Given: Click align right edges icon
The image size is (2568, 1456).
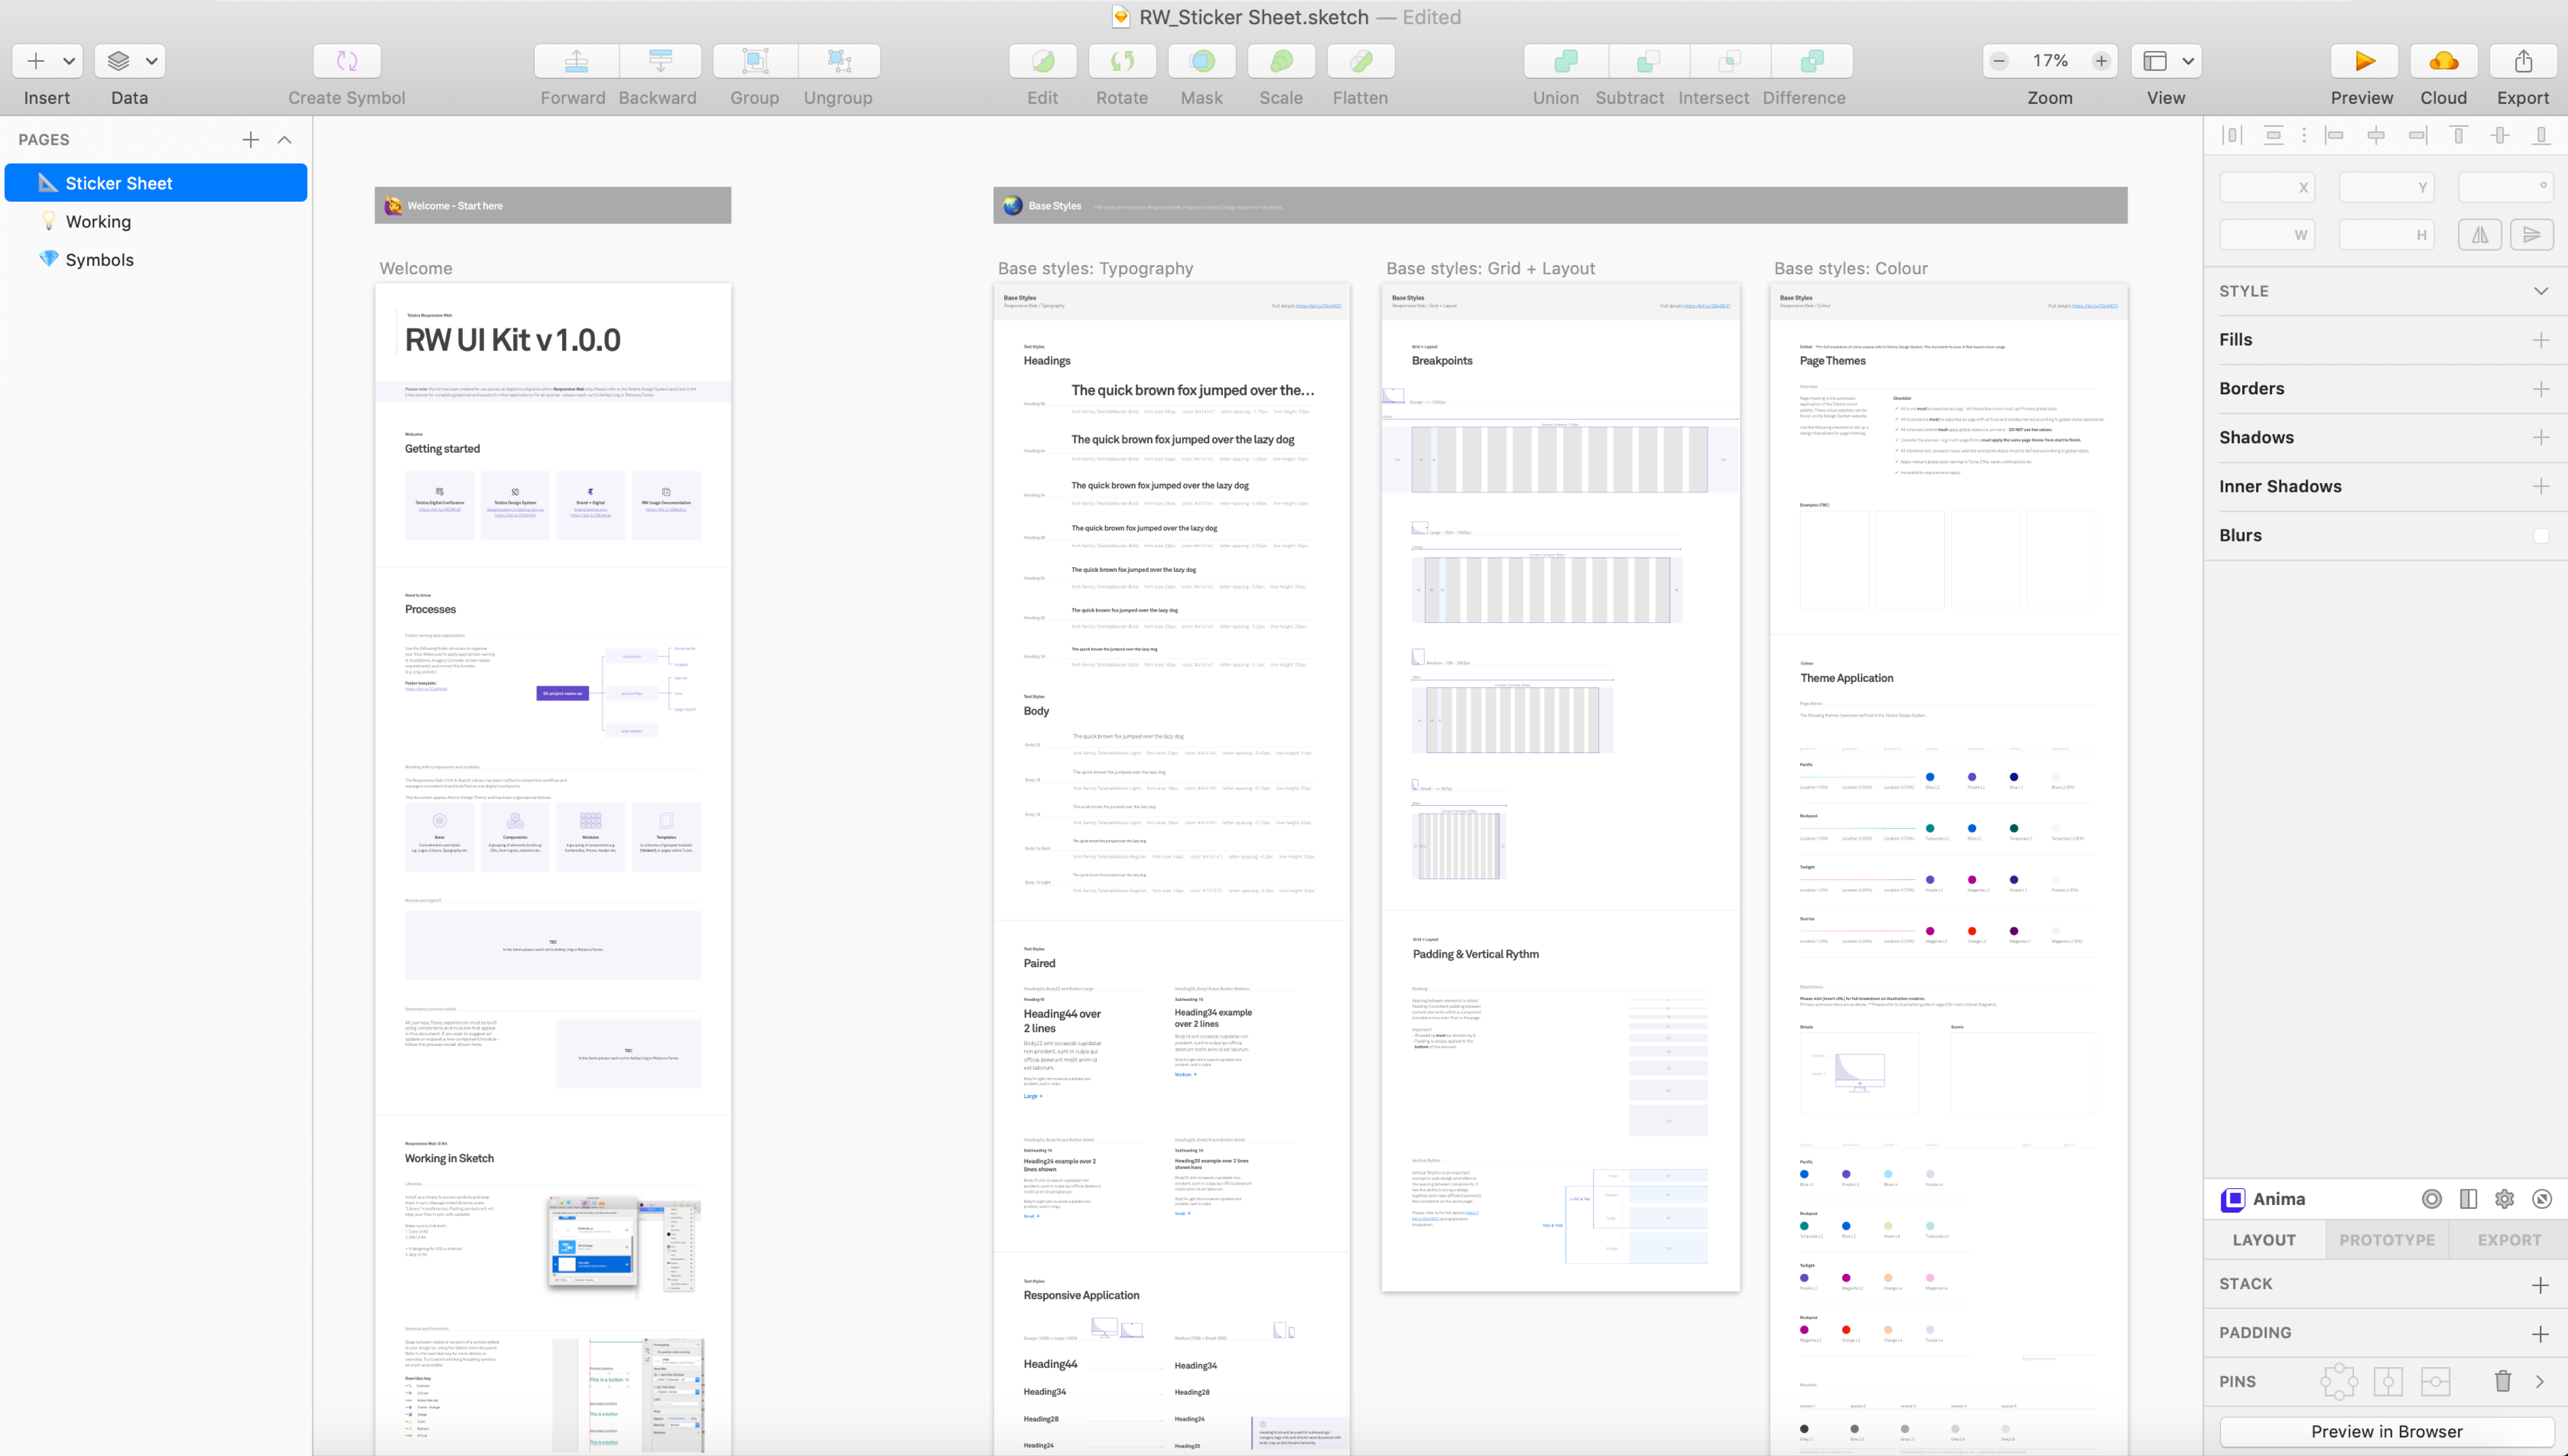Looking at the screenshot, I should tap(2417, 135).
